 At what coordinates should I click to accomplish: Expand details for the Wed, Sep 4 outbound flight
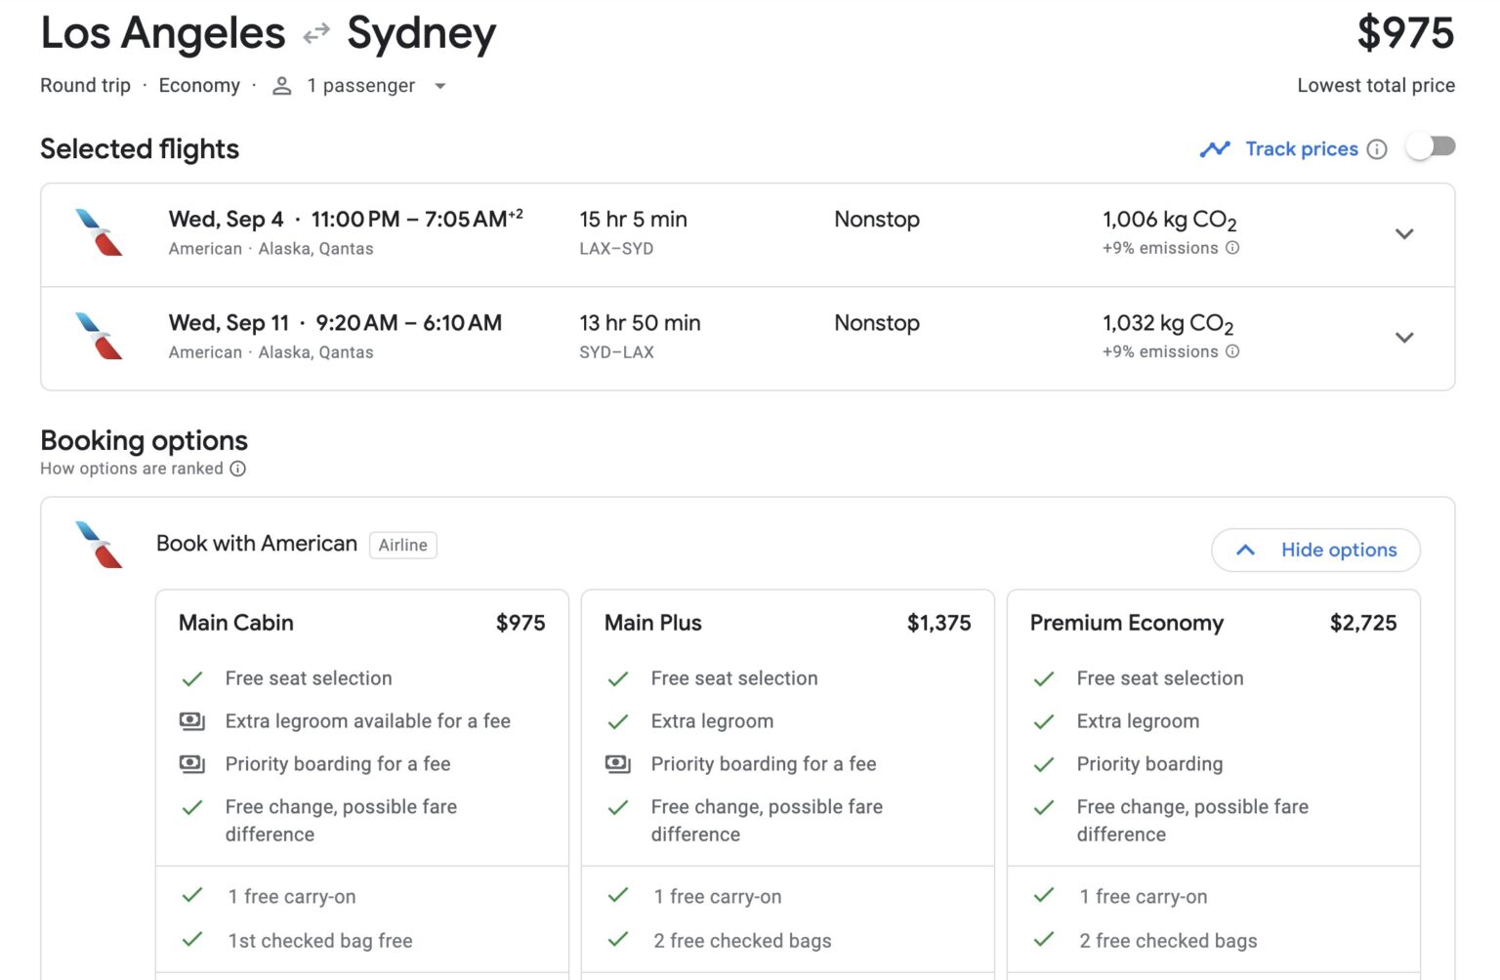coord(1404,234)
